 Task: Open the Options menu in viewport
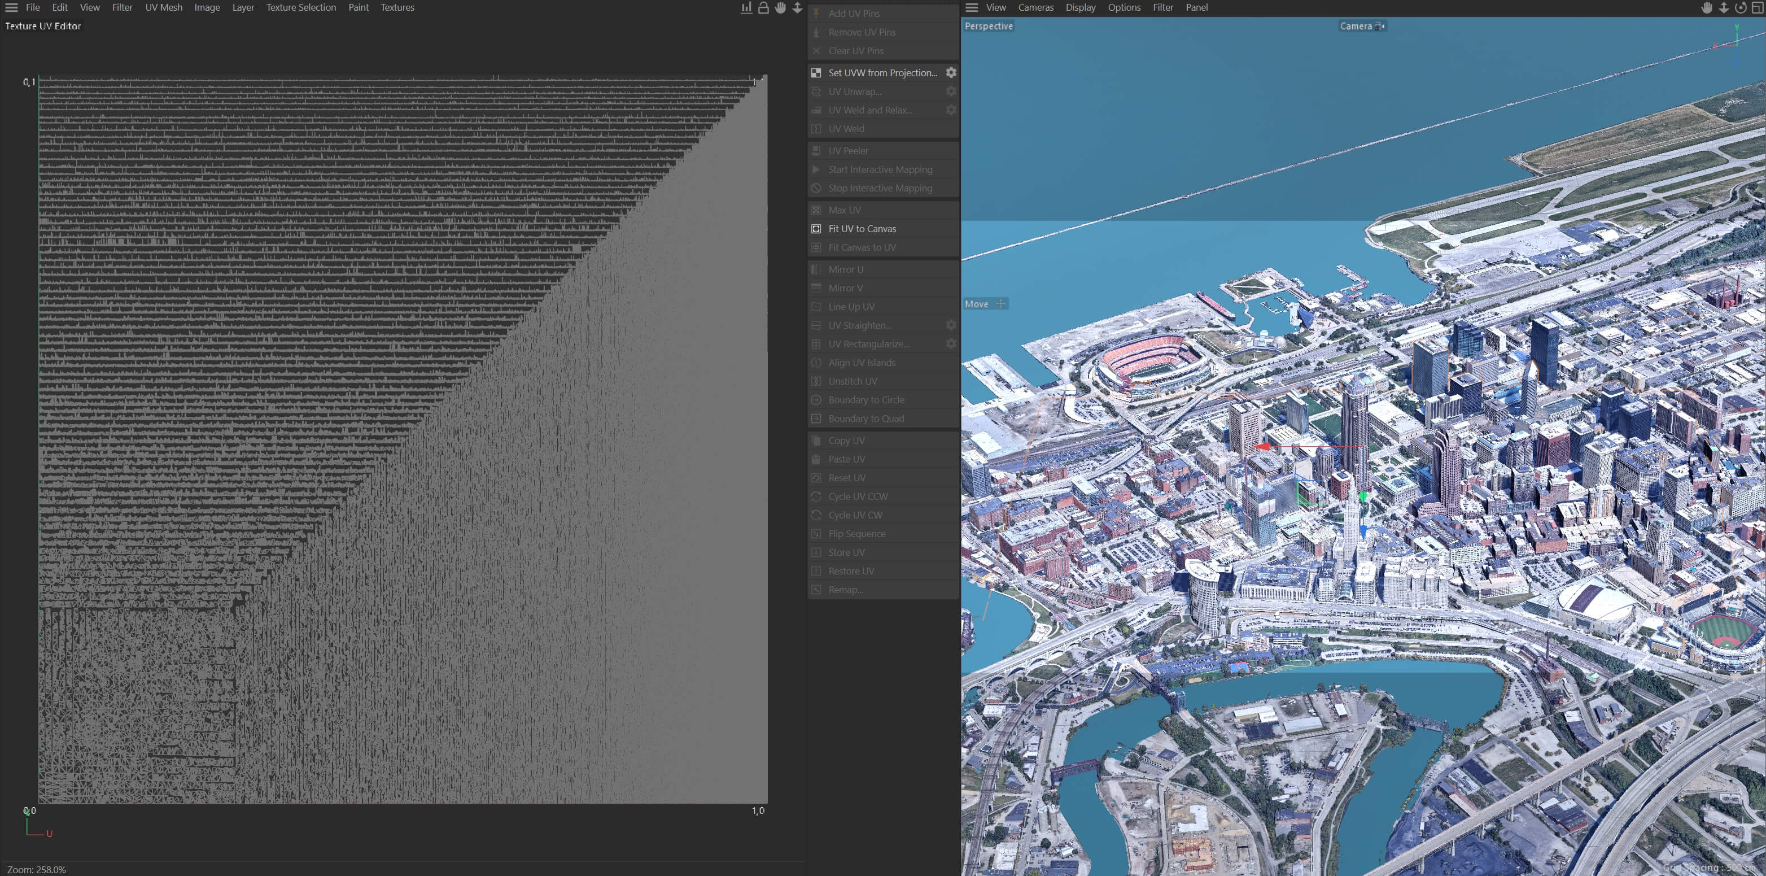pyautogui.click(x=1124, y=7)
